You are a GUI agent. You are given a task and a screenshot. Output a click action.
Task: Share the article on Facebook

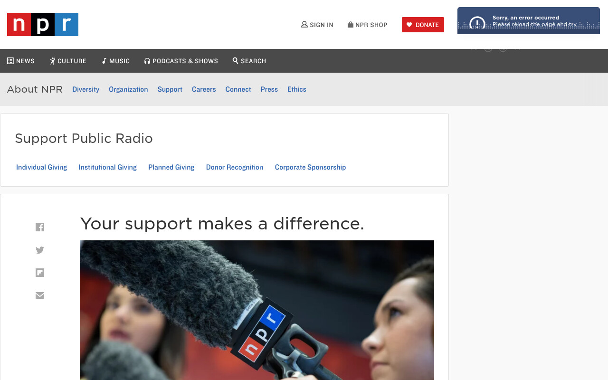tap(40, 227)
